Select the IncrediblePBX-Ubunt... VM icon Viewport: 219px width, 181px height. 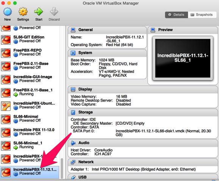click(6, 106)
